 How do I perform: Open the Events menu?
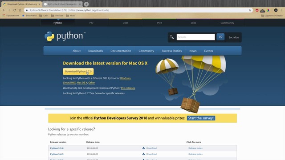208,51
